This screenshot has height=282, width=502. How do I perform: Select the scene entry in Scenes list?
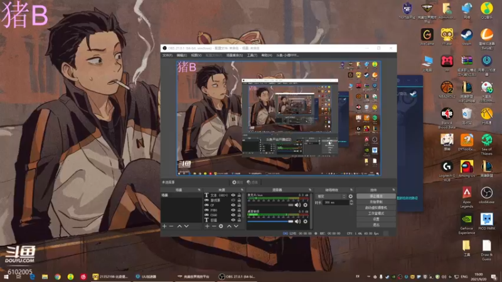pyautogui.click(x=181, y=195)
